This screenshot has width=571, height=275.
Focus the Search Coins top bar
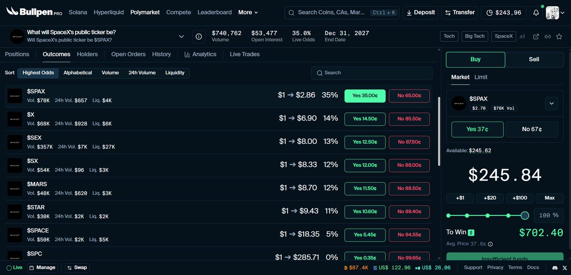[342, 12]
